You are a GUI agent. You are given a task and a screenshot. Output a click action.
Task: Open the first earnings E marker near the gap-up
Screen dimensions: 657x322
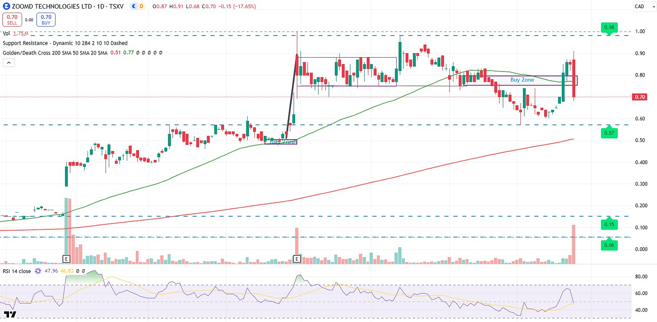coord(67,259)
